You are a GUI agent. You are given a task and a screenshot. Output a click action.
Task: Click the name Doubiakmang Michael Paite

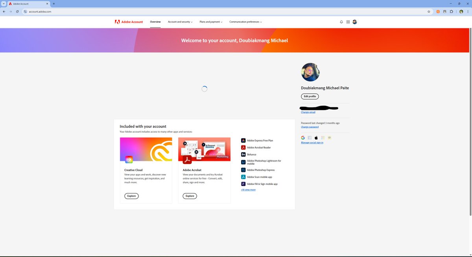[325, 88]
